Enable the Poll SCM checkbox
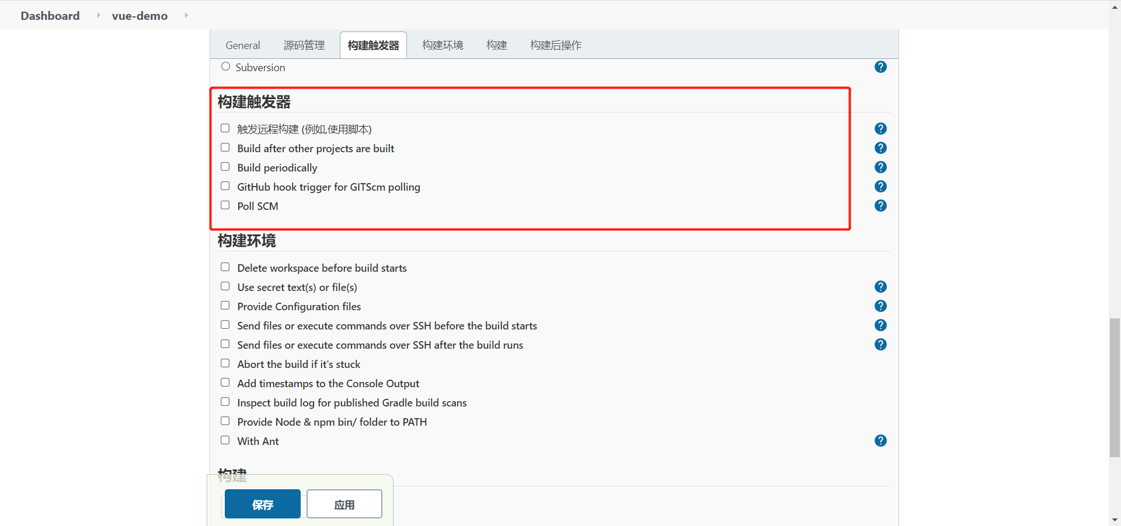The image size is (1121, 526). (x=225, y=205)
